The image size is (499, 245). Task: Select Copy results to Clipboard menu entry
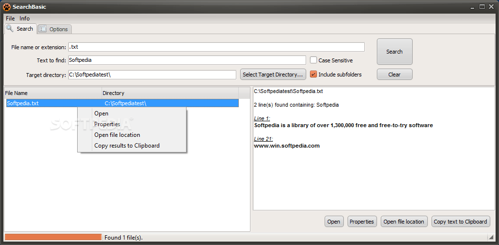coord(132,146)
